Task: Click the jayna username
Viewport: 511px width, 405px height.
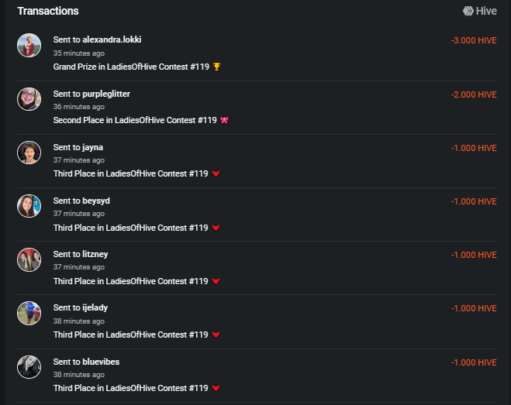Action: tap(92, 147)
